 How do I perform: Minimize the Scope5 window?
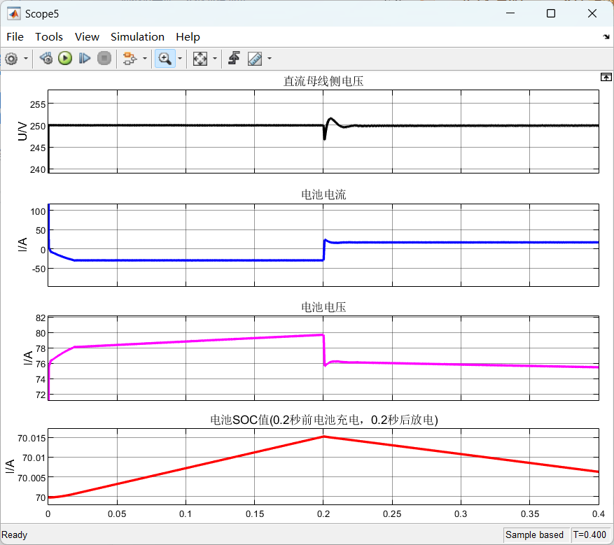(510, 14)
